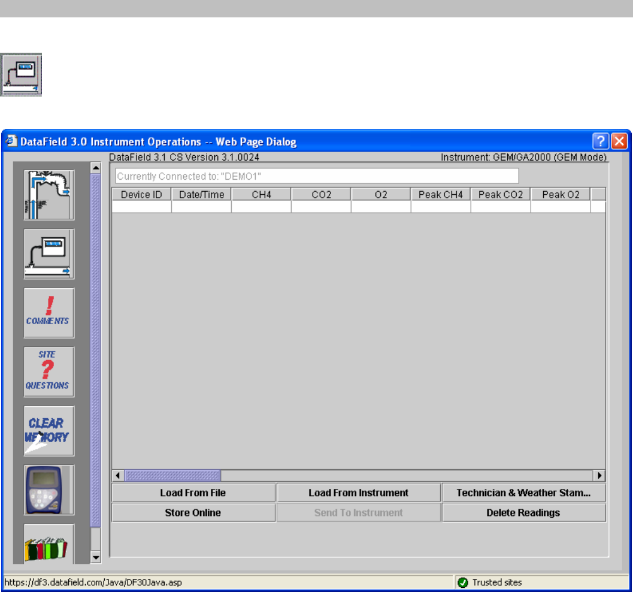Click the DataField 3.1 CS Version label

(x=184, y=157)
